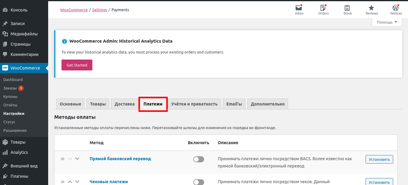
Task: Open Плагины in the sidebar
Action: click(x=19, y=176)
